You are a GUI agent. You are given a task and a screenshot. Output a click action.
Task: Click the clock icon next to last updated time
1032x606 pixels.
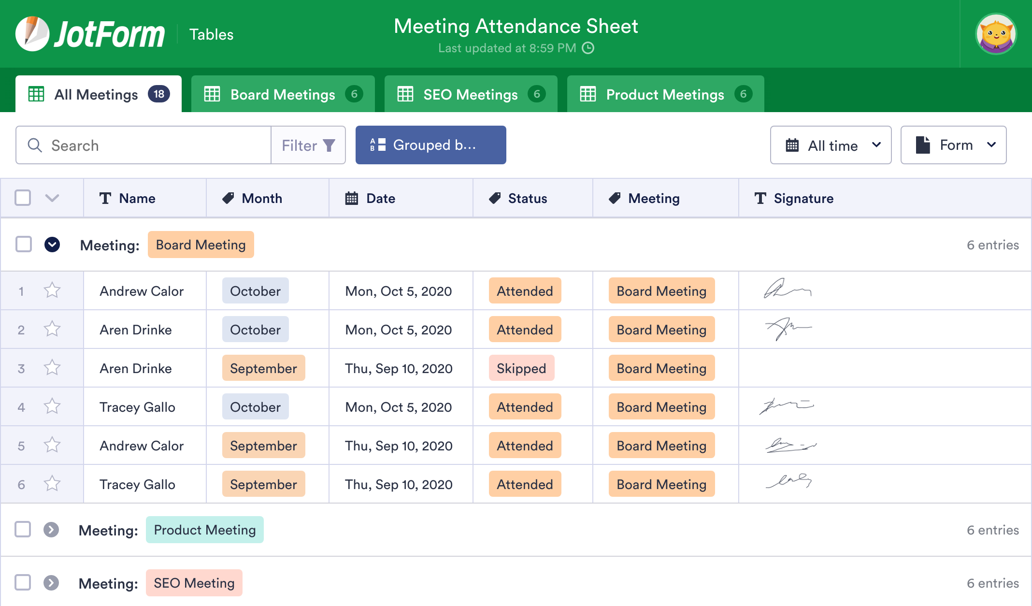tap(588, 48)
